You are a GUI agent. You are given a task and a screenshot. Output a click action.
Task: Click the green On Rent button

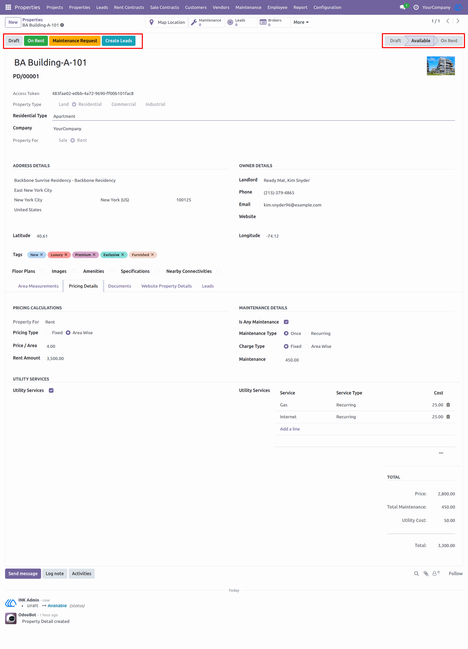click(36, 41)
